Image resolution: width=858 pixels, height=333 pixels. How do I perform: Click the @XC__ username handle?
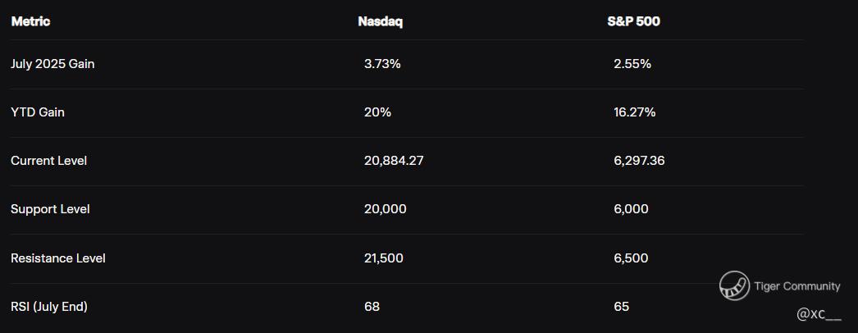click(x=819, y=314)
